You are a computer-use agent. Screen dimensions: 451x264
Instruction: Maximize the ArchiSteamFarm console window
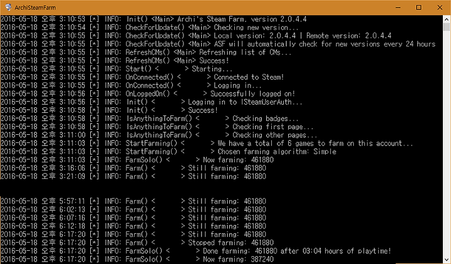pos(419,8)
